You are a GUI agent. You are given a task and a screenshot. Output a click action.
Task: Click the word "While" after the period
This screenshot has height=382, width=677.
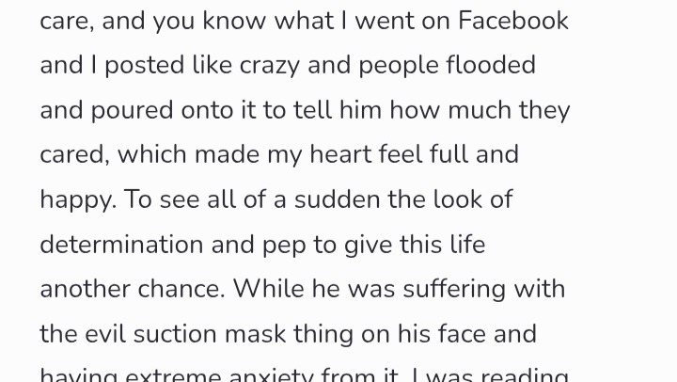(x=269, y=289)
